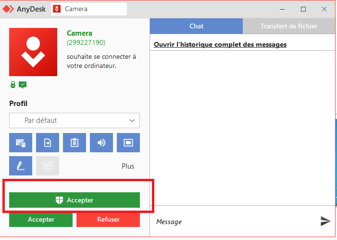Viewport: 337px width, 240px height.
Task: Click the greyed-out privacy screen icon
Action: (48, 166)
